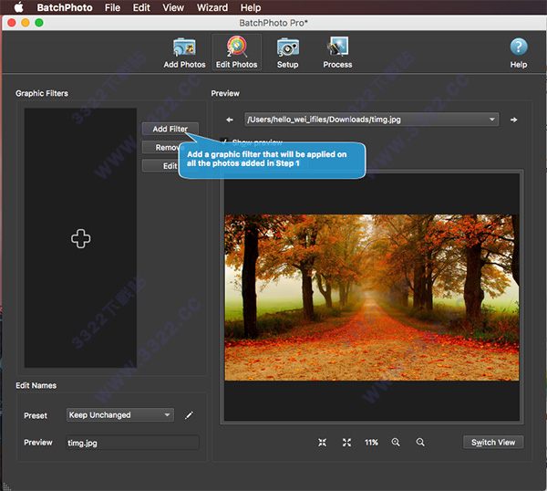This screenshot has height=491, width=547.
Task: Expand the Keep Unchanged preset dropdown
Action: tap(120, 415)
